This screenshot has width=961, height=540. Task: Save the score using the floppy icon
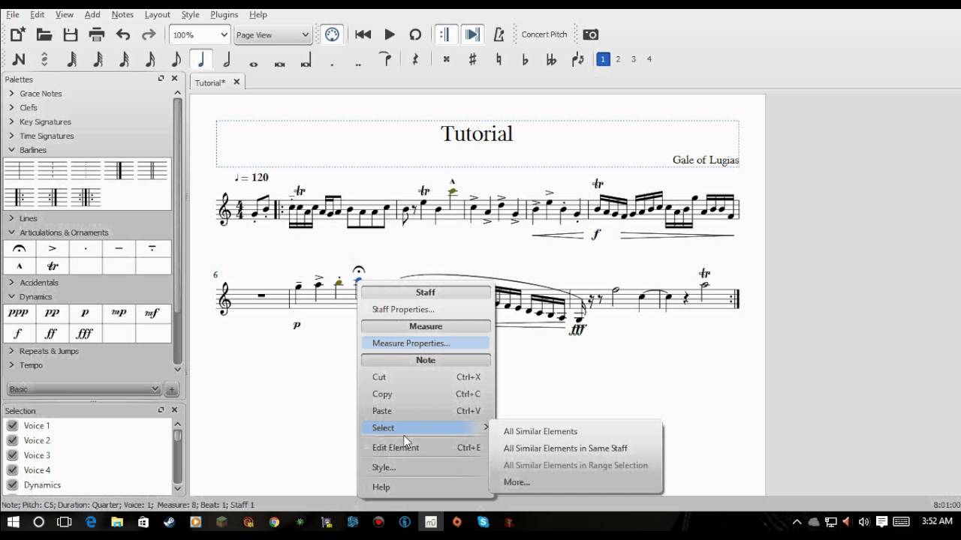click(71, 34)
